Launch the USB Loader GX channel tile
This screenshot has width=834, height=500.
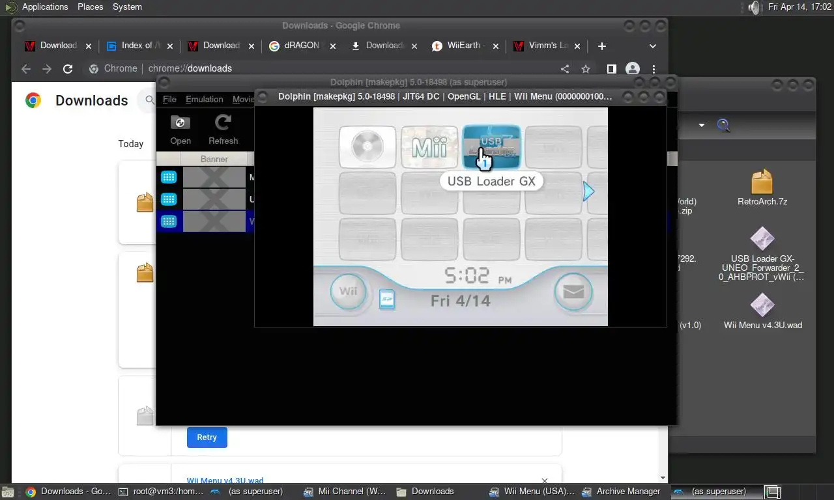(x=491, y=147)
